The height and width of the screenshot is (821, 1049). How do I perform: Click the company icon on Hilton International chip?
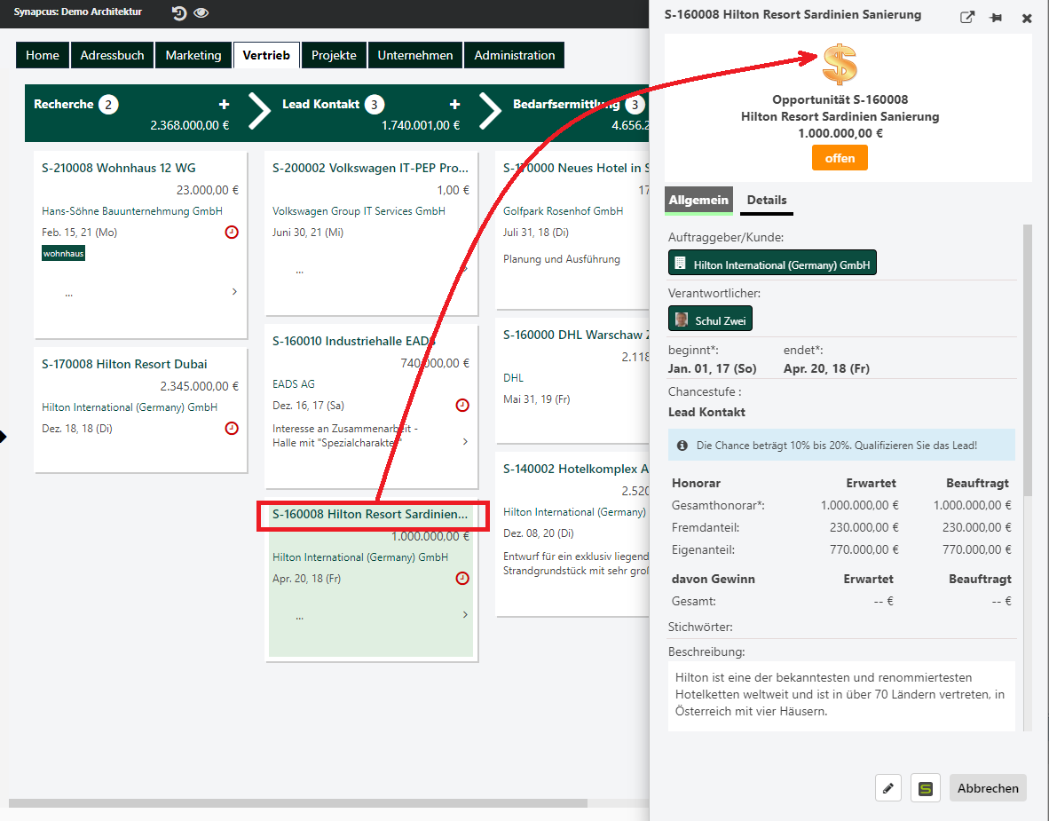[x=680, y=262]
